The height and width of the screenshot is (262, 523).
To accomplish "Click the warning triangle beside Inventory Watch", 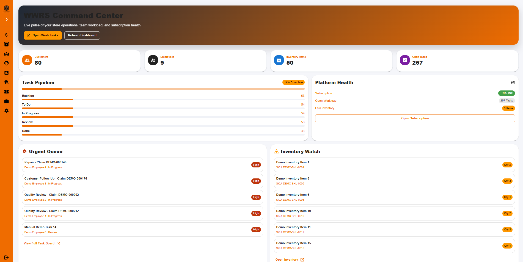I will (276, 151).
